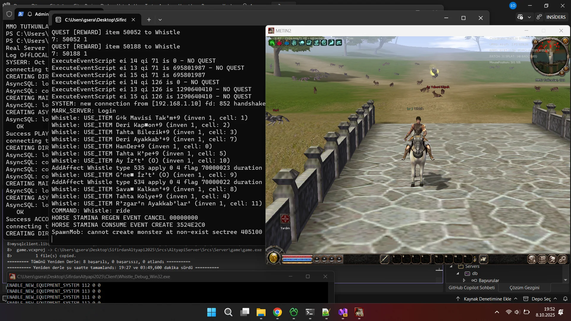Open the inventory icon at bottom right
Screen dimensions: 571x321
point(542,259)
